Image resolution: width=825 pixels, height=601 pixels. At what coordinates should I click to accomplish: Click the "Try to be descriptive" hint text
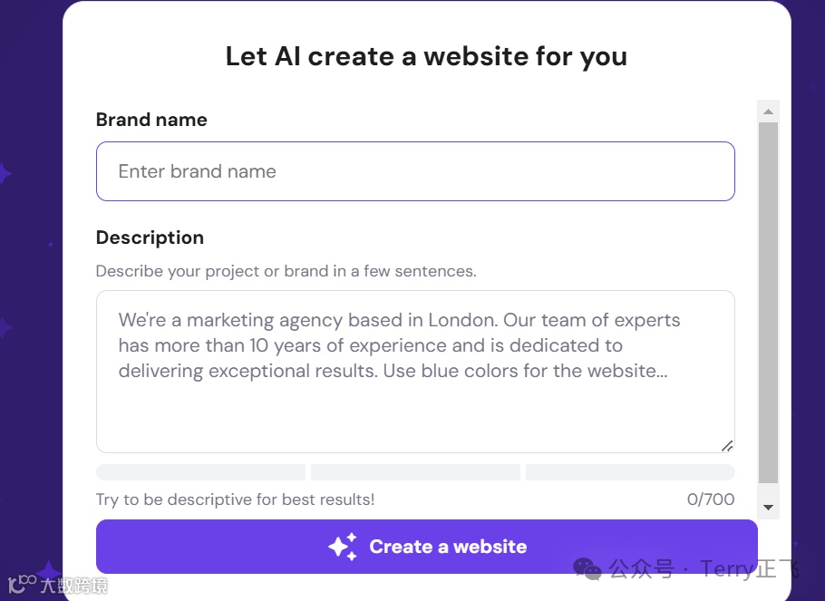(x=235, y=499)
